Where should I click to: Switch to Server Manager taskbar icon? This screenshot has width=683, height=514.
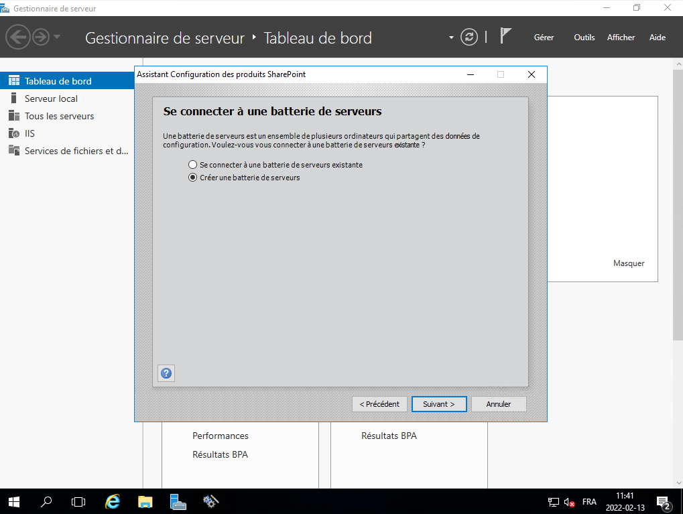(x=178, y=502)
